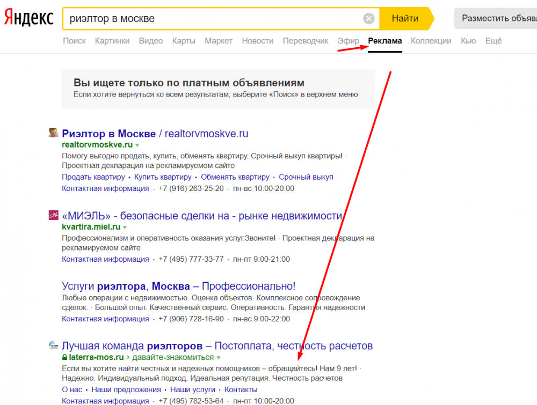The height and width of the screenshot is (405, 537).
Task: Switch to the Картинки tab
Action: point(112,41)
